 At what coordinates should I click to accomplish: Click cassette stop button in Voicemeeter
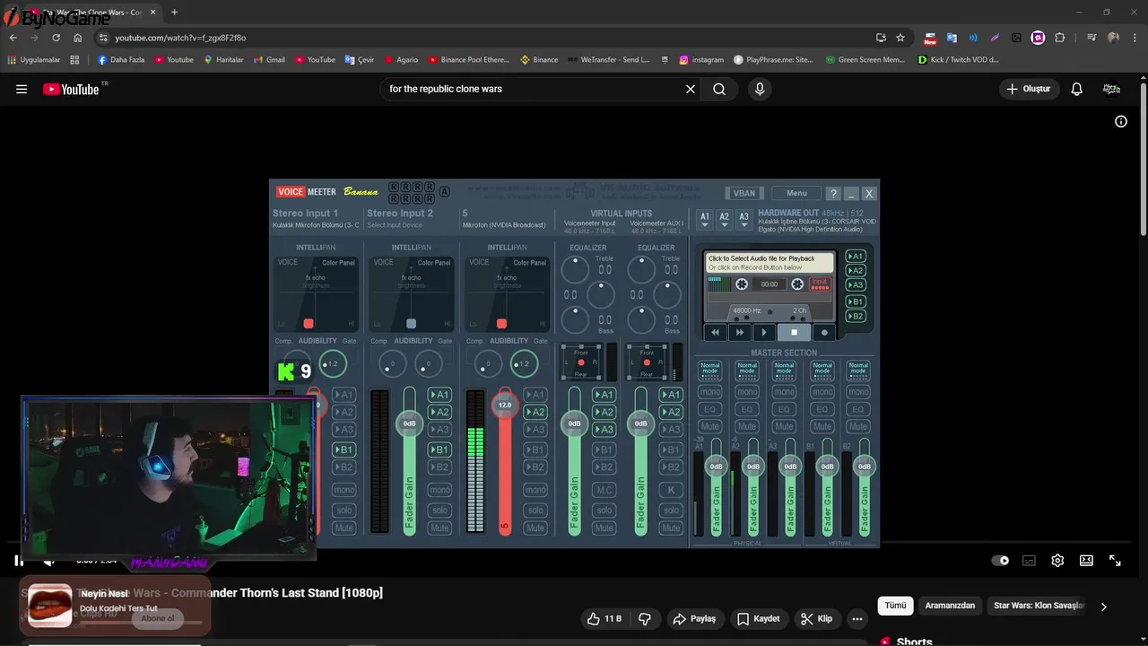(794, 333)
